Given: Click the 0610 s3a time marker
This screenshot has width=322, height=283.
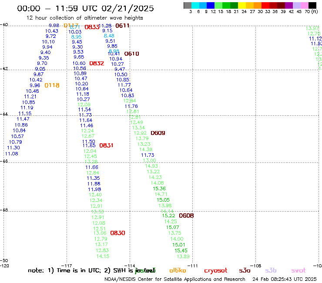Looking at the screenshot, I should 132,54.
